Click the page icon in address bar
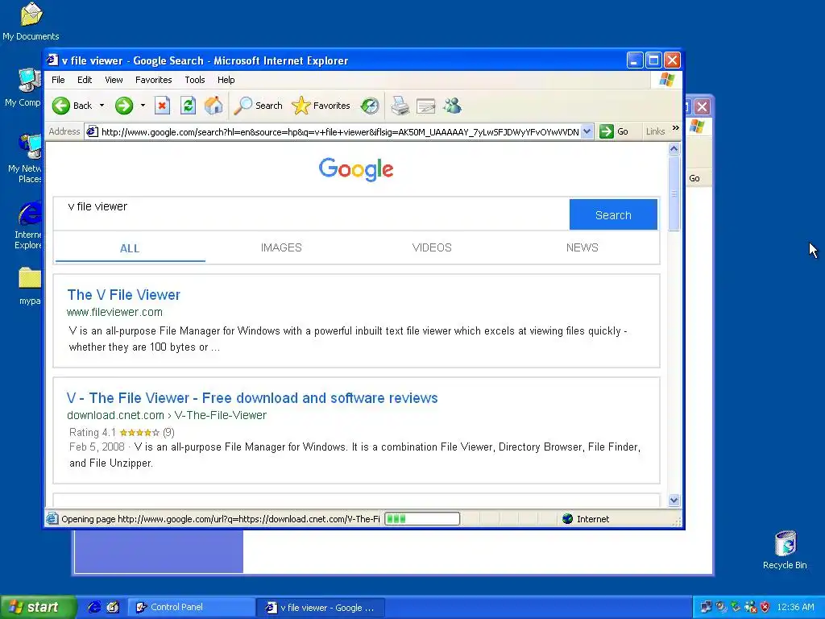This screenshot has height=619, width=825. point(92,131)
